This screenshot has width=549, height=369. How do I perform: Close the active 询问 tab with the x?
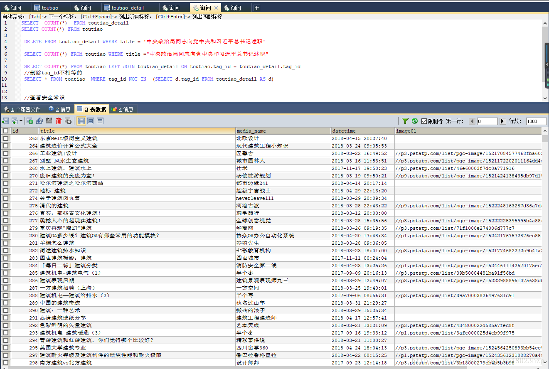pos(216,8)
